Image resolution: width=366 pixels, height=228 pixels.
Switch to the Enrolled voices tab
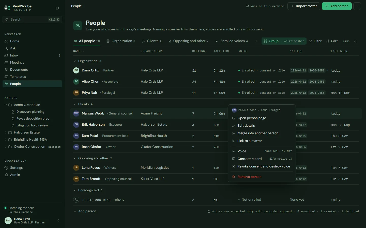tap(231, 41)
